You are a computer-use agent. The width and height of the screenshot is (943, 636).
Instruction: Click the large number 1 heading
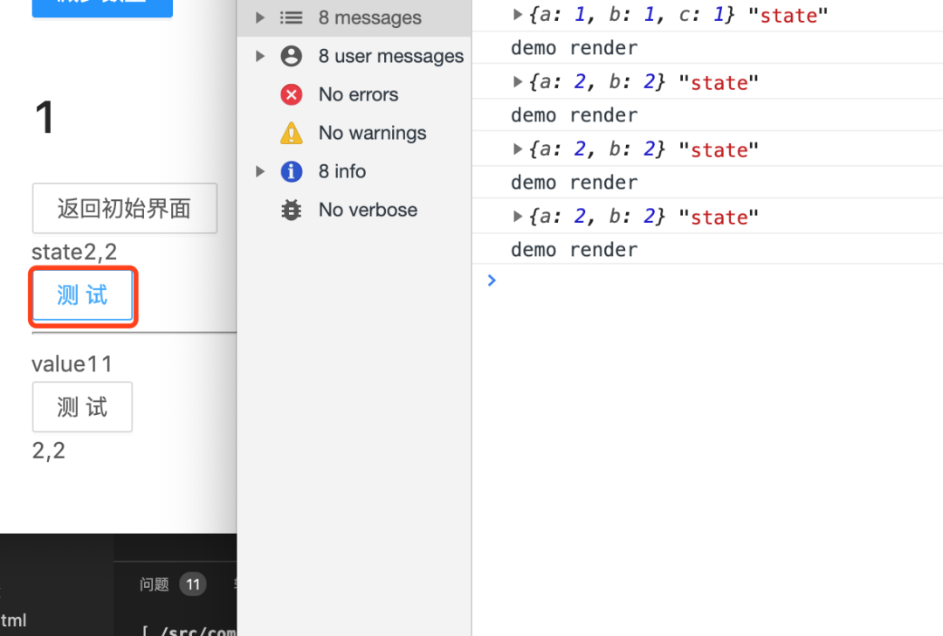click(45, 117)
